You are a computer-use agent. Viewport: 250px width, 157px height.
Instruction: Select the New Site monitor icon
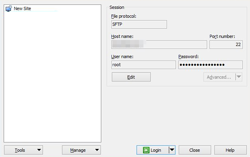(9, 8)
